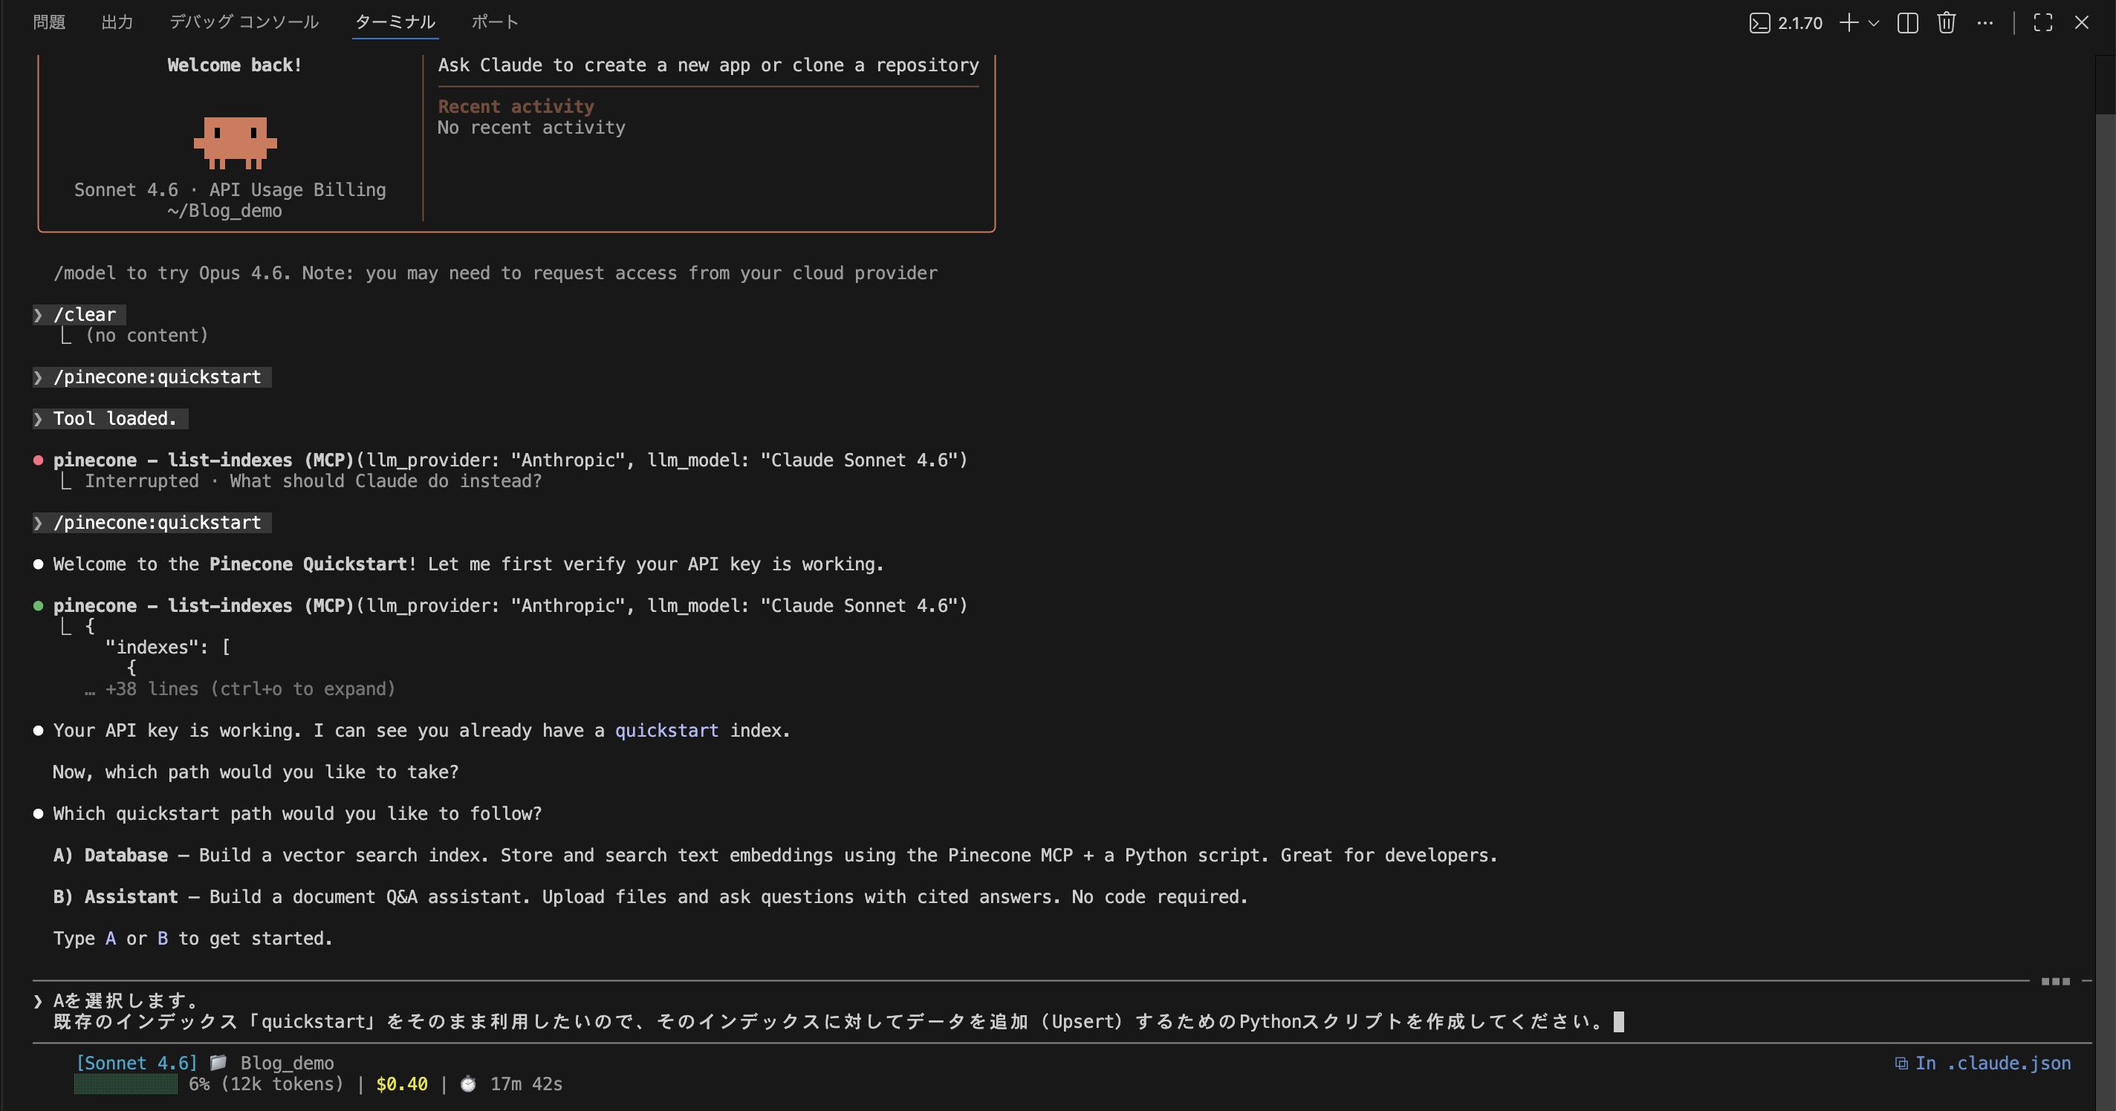The image size is (2116, 1111).
Task: Click the $0.40 cost indicator
Action: [402, 1084]
